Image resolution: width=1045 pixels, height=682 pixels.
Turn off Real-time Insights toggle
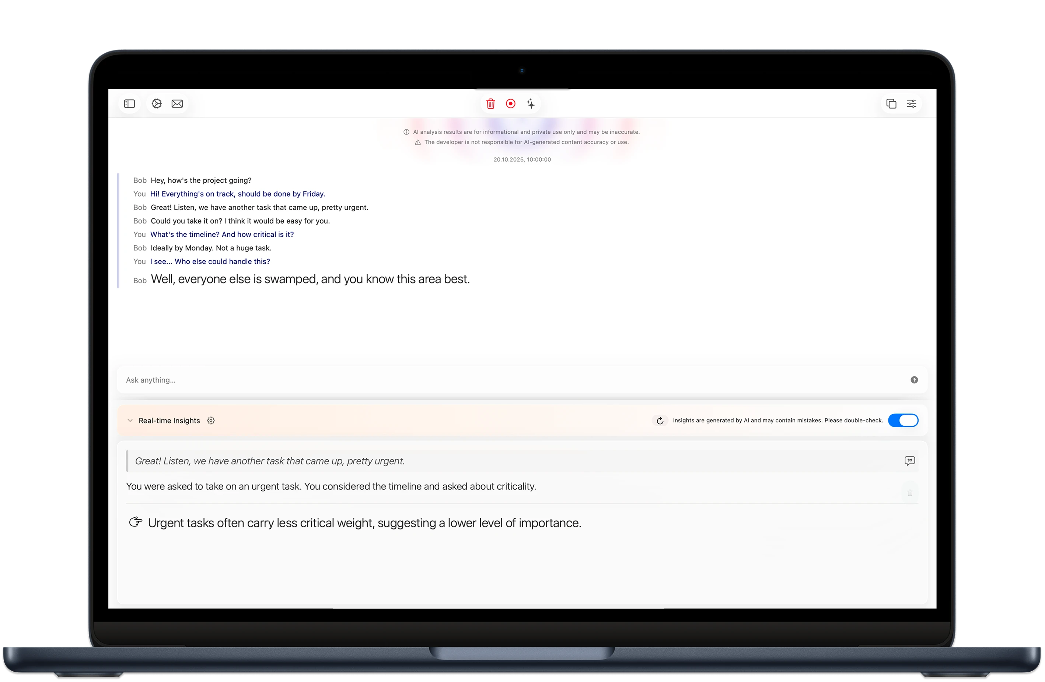point(903,421)
